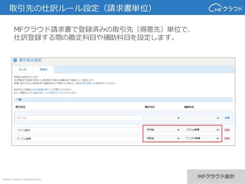Delete the サンプル商事 row
The height and width of the screenshot is (184, 245).
tap(227, 139)
